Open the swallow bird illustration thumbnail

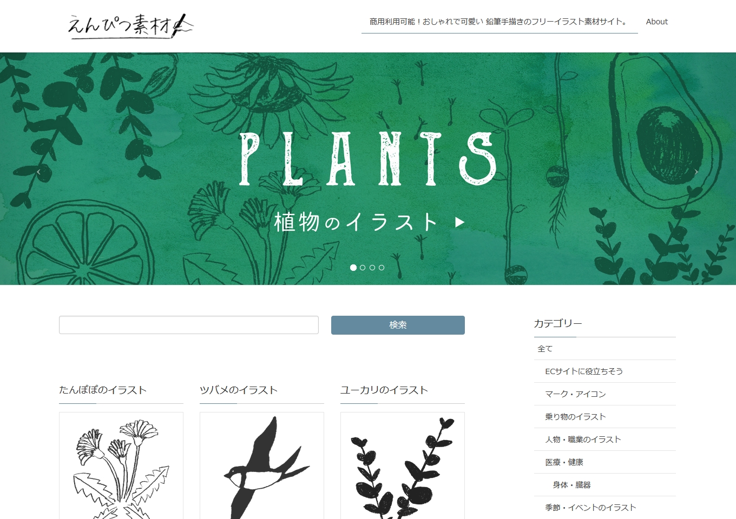[262, 465]
